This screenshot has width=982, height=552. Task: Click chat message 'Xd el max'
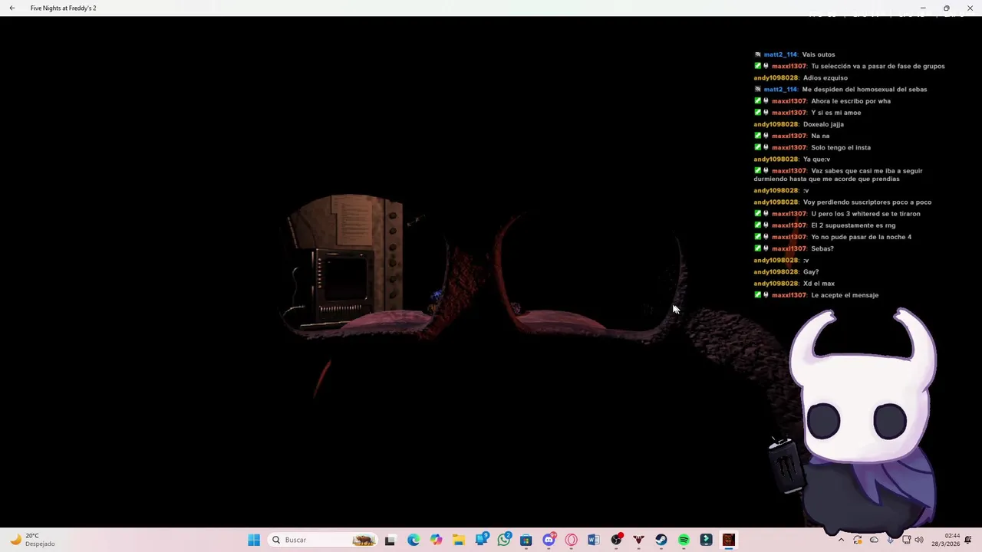[x=819, y=284]
